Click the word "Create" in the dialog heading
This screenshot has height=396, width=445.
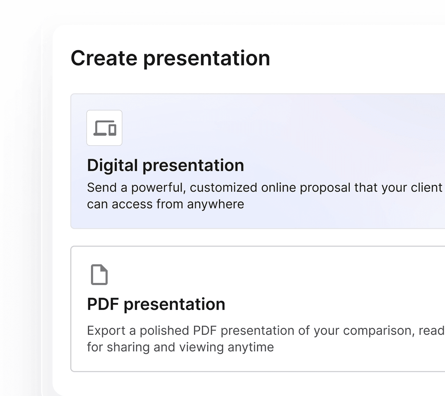pyautogui.click(x=104, y=58)
